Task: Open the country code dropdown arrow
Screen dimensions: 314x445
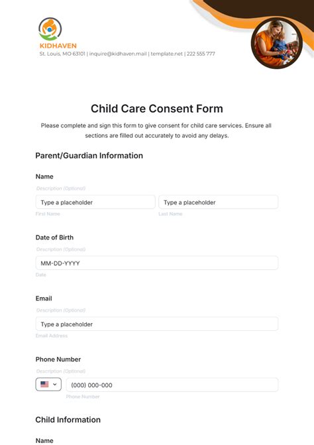Action: coord(55,384)
